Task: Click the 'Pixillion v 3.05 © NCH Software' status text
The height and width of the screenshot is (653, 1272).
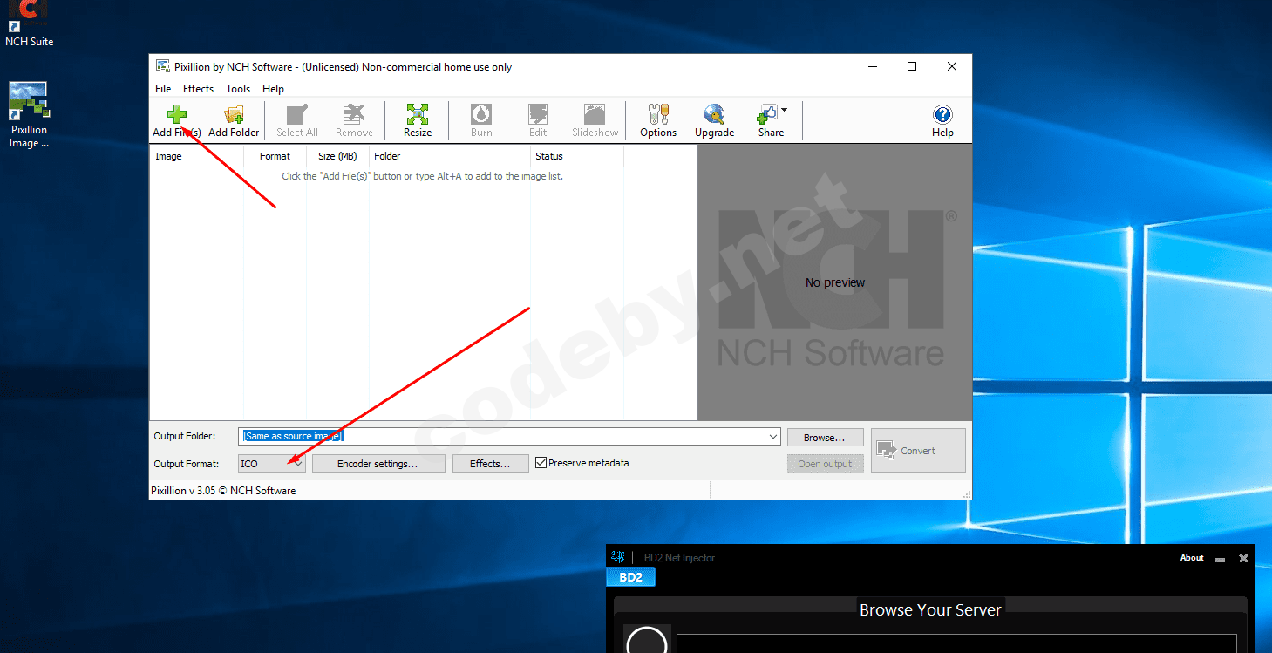Action: 223,491
